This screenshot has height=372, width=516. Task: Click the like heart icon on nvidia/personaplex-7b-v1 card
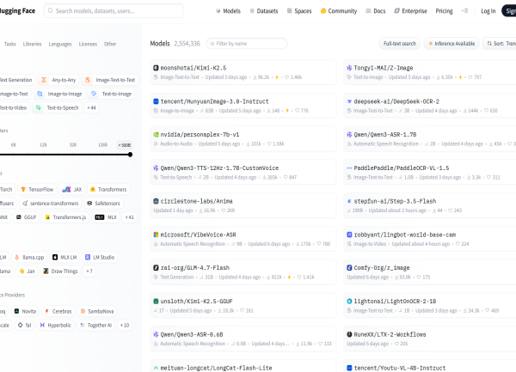click(269, 144)
